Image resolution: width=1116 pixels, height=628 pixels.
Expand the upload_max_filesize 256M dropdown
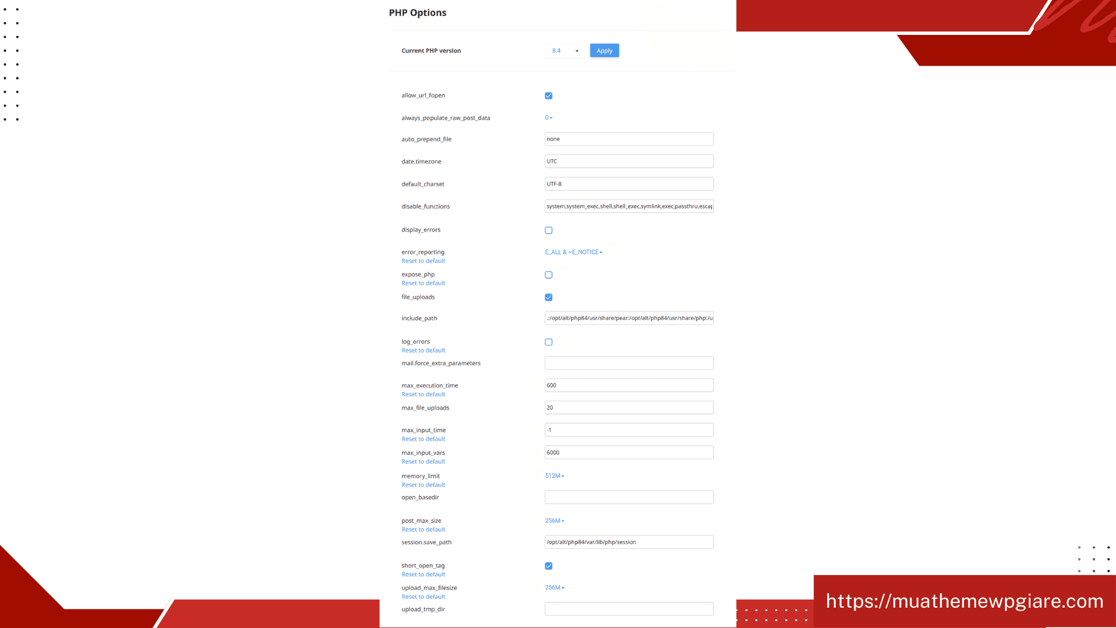click(554, 588)
